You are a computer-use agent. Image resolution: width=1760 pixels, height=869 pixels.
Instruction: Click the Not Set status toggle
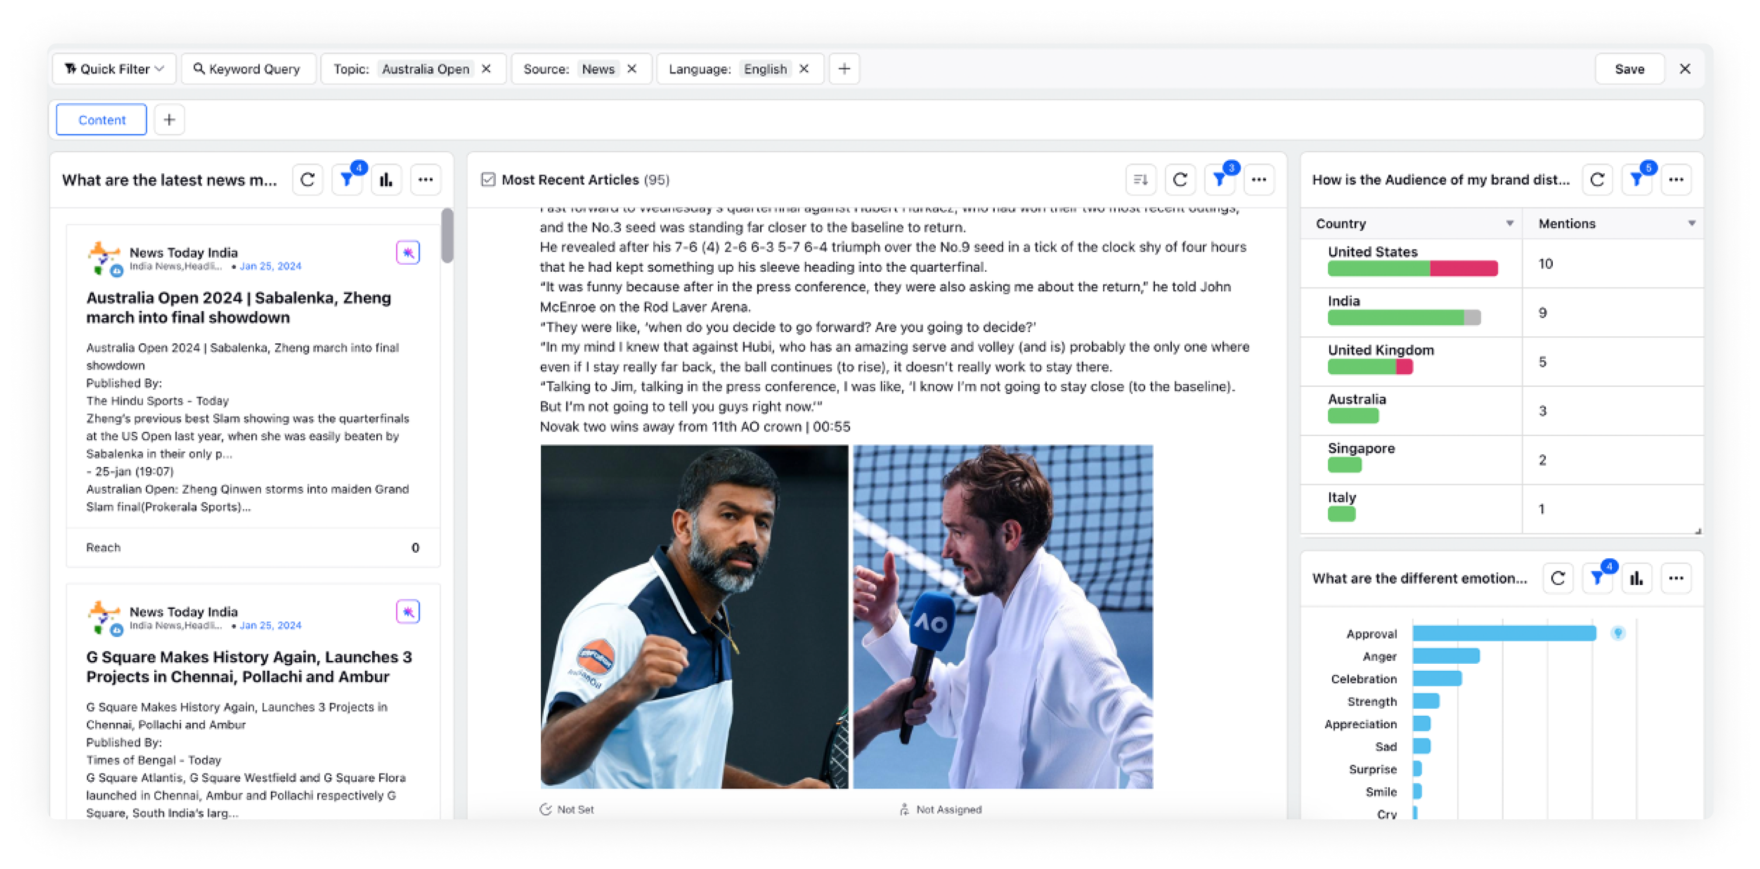pos(566,809)
